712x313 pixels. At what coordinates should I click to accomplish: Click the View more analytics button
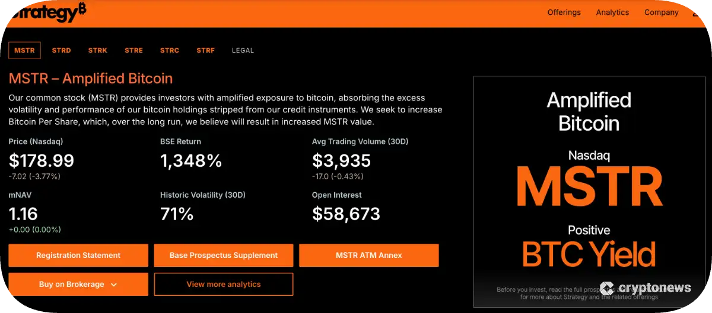click(223, 285)
